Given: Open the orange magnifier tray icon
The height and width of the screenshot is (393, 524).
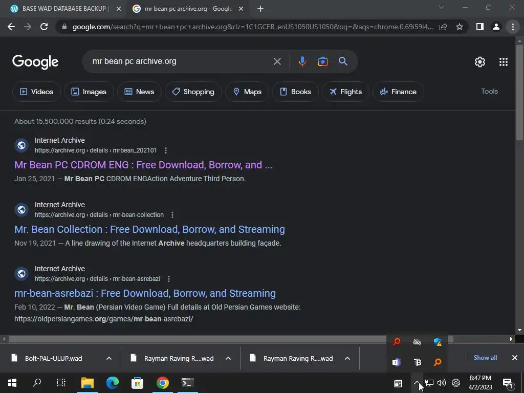Looking at the screenshot, I should point(438,362).
